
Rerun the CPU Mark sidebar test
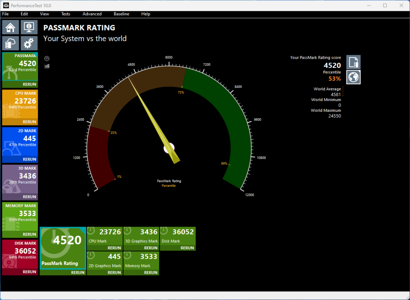tap(29, 122)
